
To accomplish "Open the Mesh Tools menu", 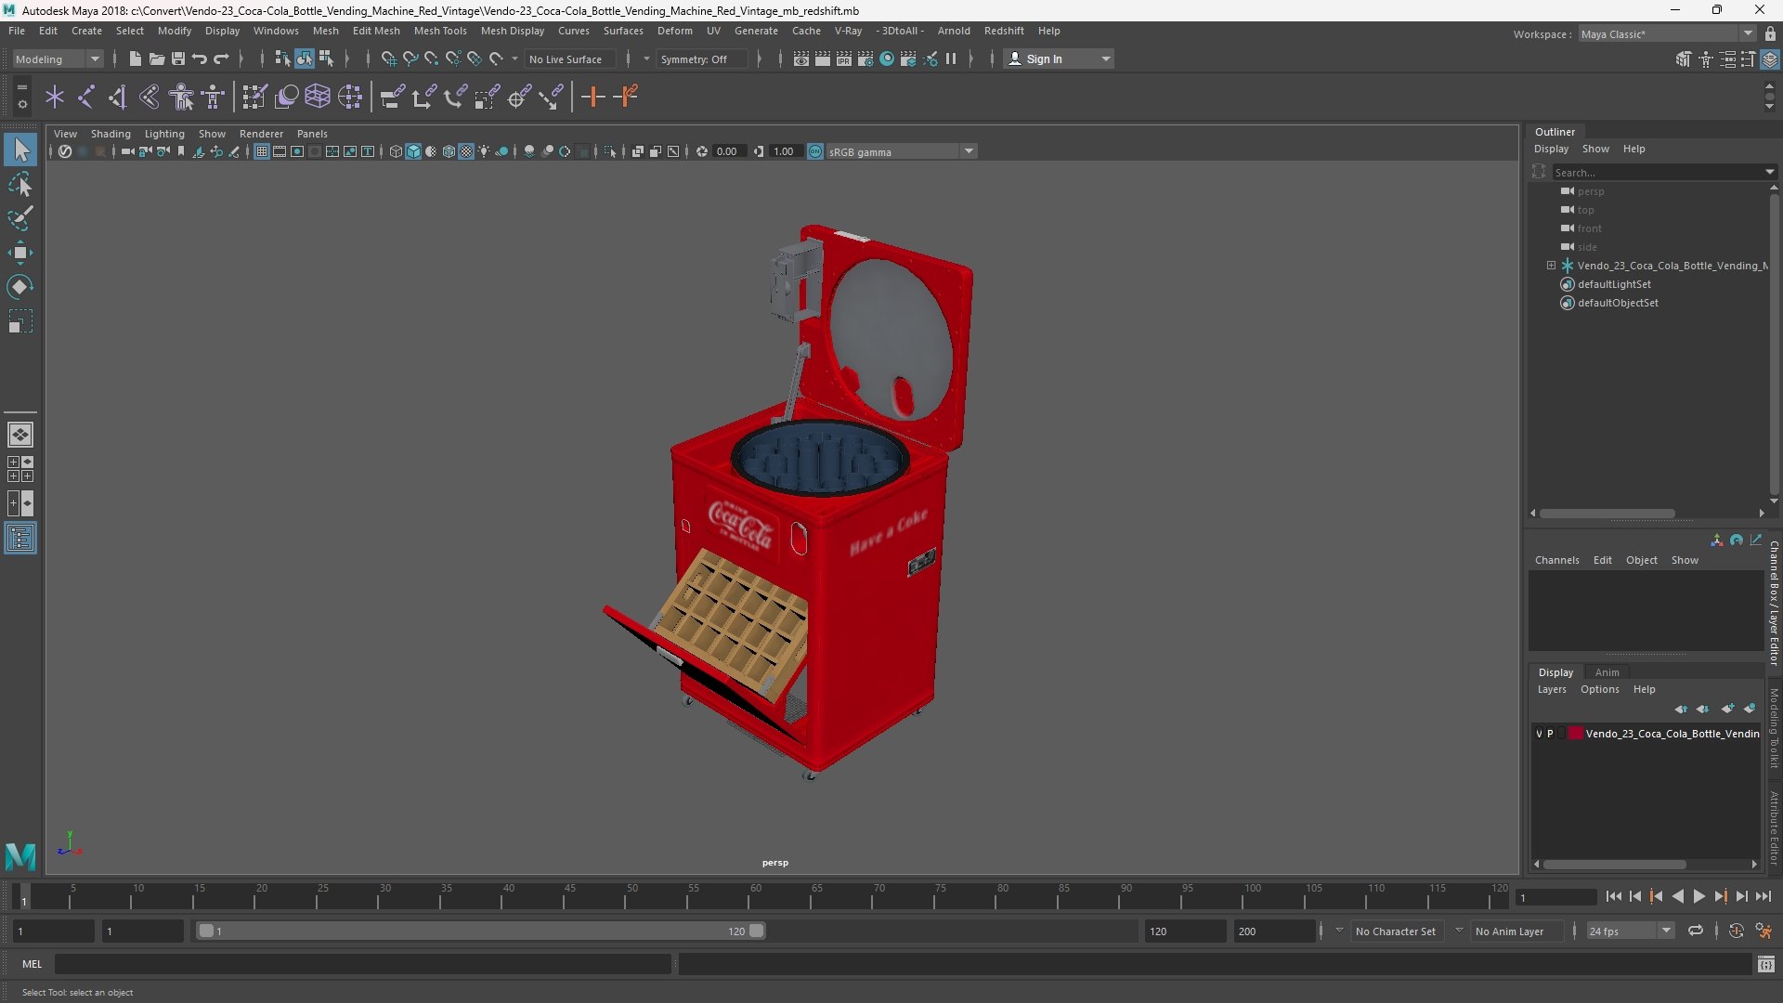I will tap(439, 31).
